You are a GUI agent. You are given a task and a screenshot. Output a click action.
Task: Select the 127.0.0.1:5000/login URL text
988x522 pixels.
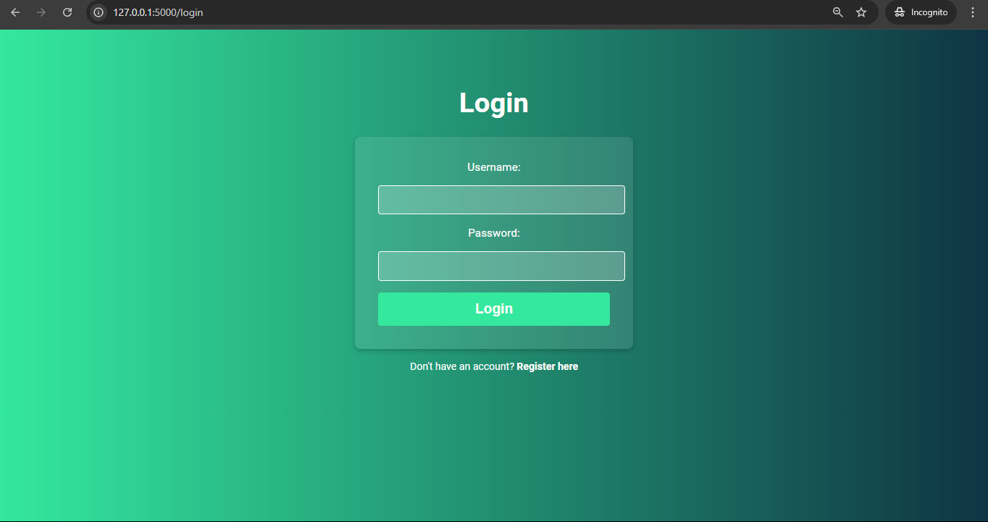point(158,12)
